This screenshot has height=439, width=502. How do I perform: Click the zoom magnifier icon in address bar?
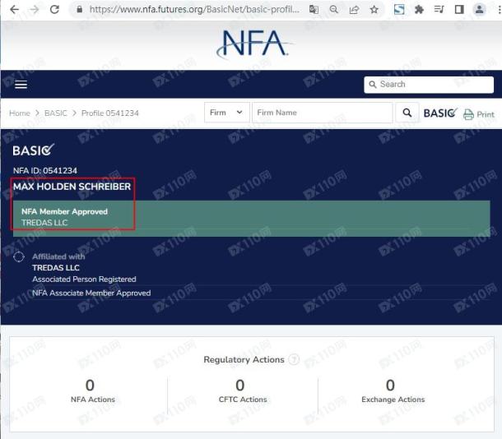pos(333,9)
